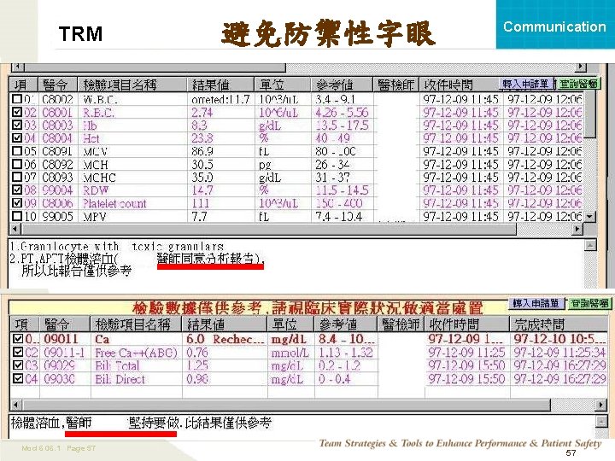
Task: Click remark line Granulocyte with toxic granulars
Action: [x=116, y=247]
